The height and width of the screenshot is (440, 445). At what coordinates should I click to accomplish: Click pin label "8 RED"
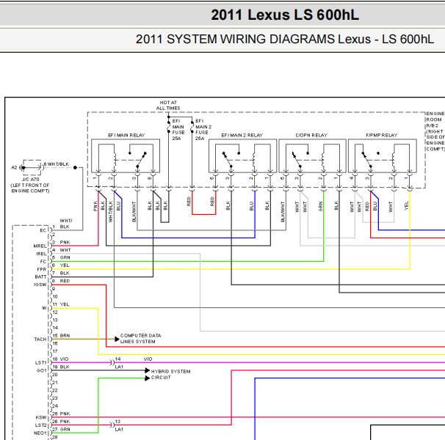click(61, 281)
